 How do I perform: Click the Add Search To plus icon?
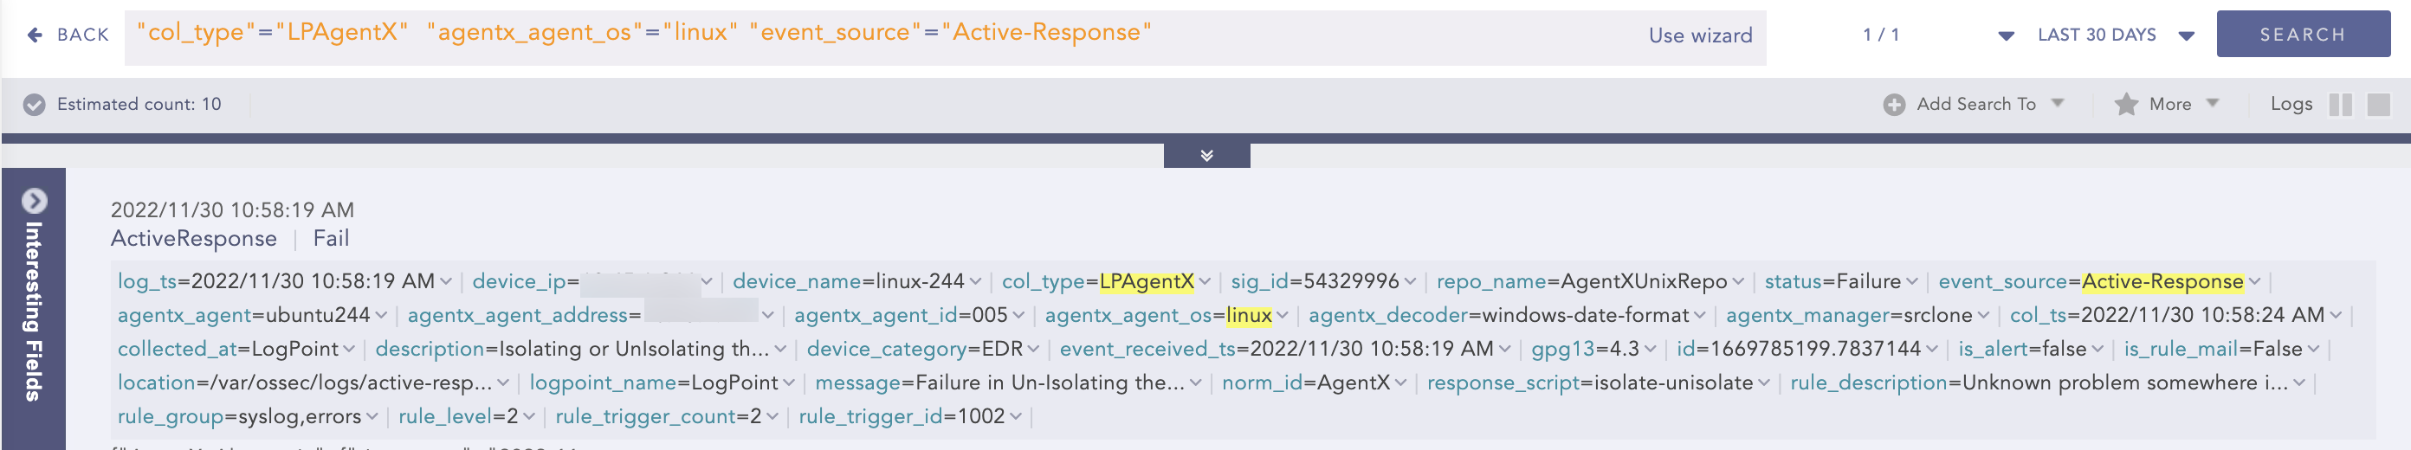(1893, 105)
